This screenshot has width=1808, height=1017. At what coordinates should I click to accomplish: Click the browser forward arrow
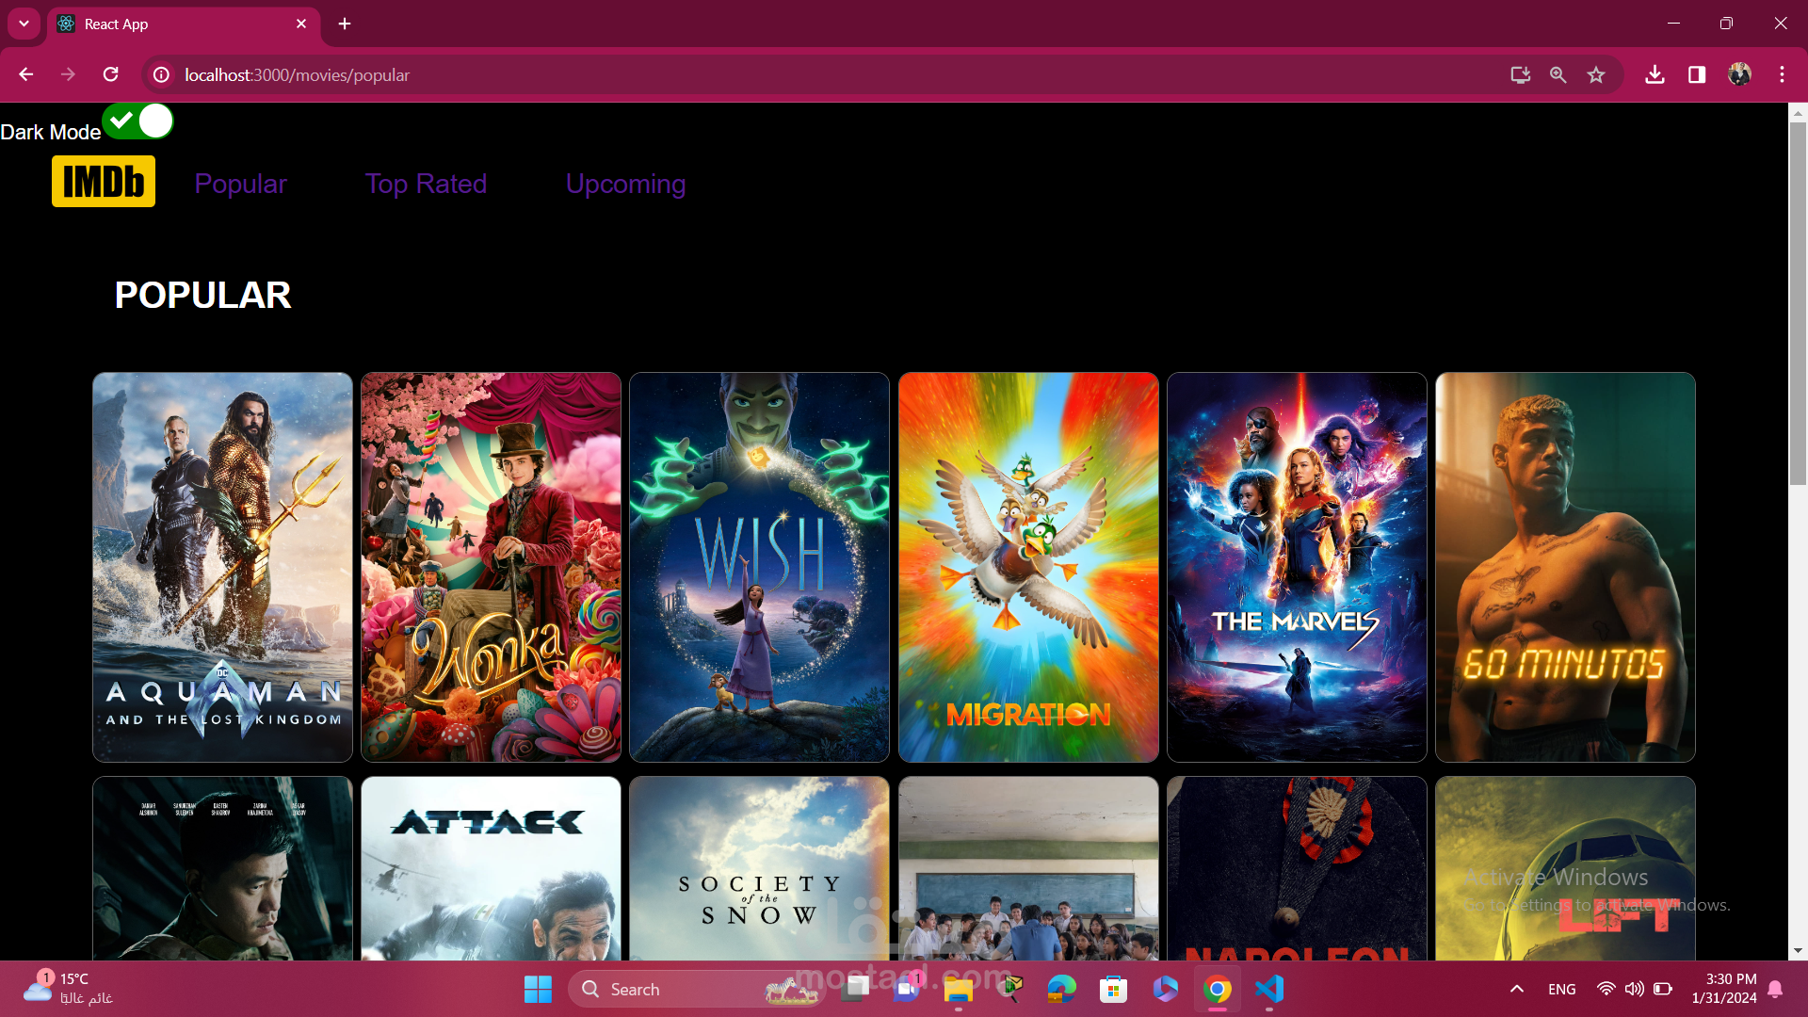click(x=68, y=74)
